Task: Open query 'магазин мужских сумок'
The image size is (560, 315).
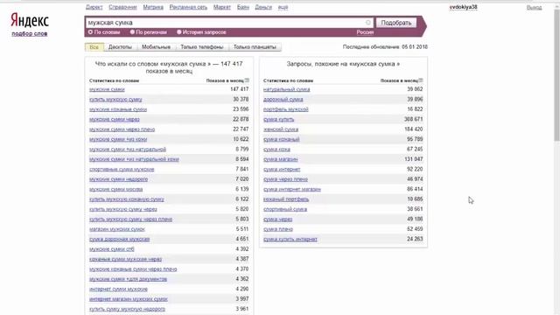Action: click(x=116, y=229)
